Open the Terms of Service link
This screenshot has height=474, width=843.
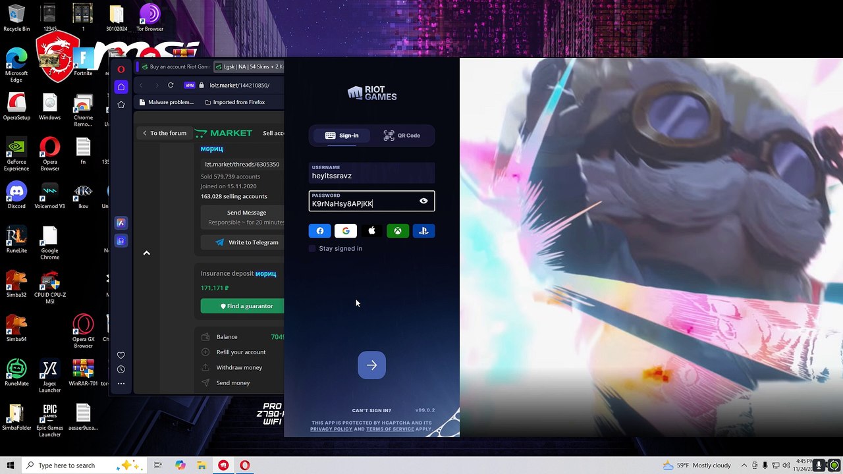click(390, 429)
